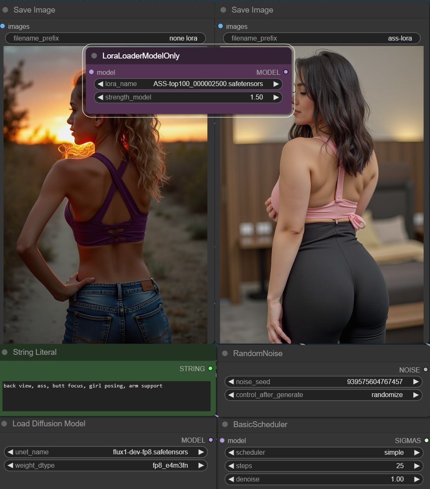This screenshot has height=489, width=430.
Task: Click the STRING output port on String Literal
Action: tap(210, 369)
